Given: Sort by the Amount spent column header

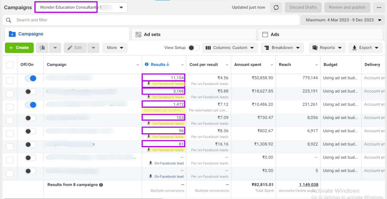Looking at the screenshot, I should click(x=248, y=65).
